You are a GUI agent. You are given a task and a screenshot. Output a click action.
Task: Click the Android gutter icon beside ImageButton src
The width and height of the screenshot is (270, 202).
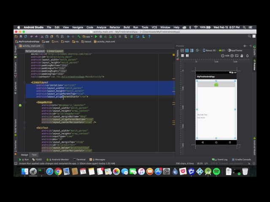click(20, 105)
